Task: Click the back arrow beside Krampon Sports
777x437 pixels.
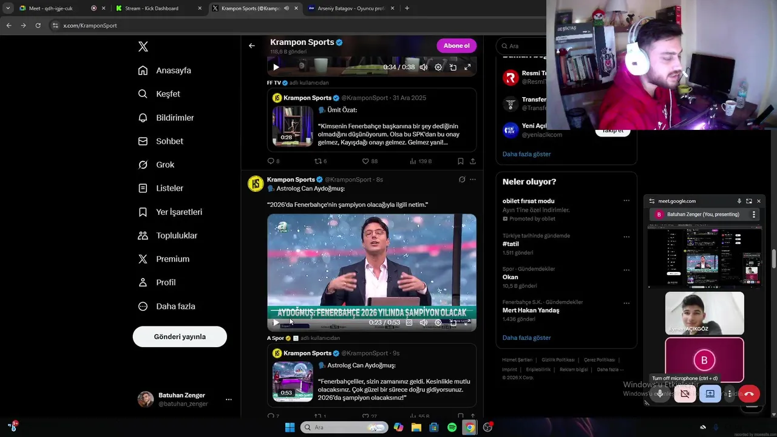Action: pyautogui.click(x=251, y=46)
